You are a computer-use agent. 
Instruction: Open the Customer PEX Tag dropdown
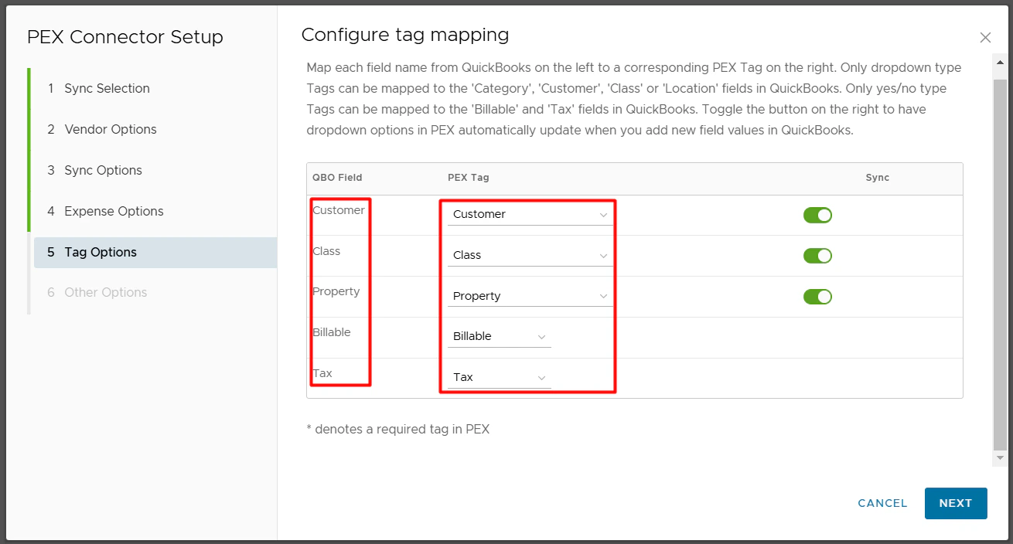coord(530,214)
